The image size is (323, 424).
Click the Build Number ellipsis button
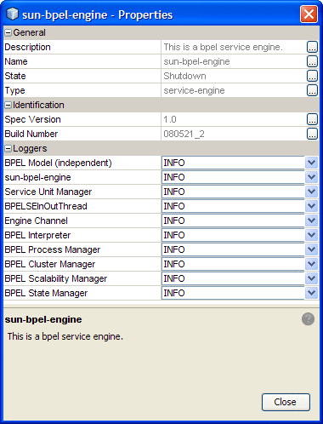[312, 134]
